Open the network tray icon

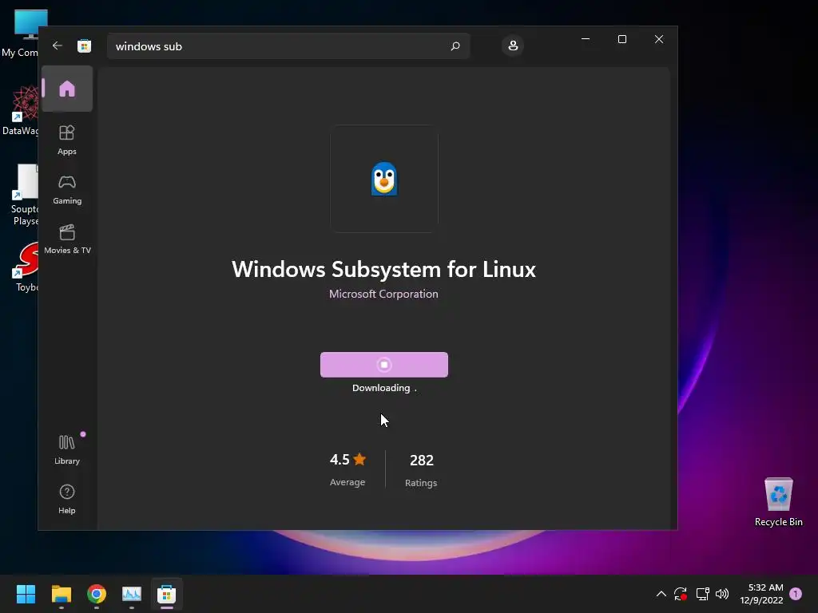[702, 594]
